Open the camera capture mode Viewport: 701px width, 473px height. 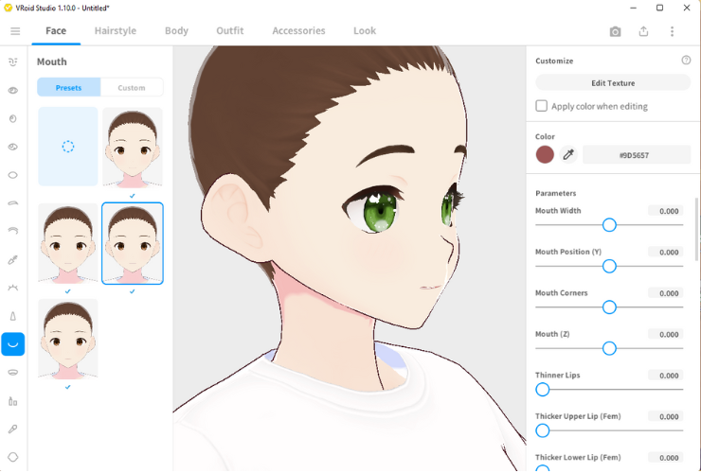[615, 31]
